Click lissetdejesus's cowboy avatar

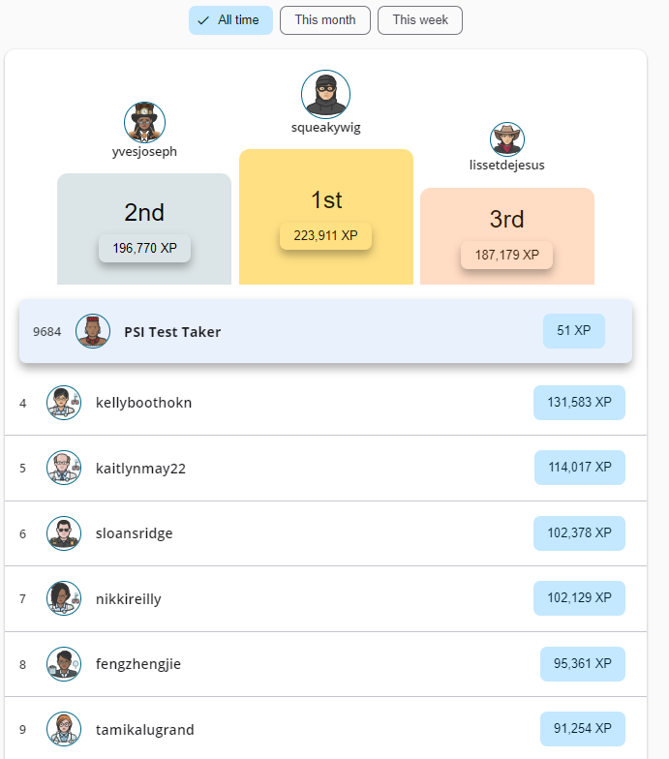(506, 139)
